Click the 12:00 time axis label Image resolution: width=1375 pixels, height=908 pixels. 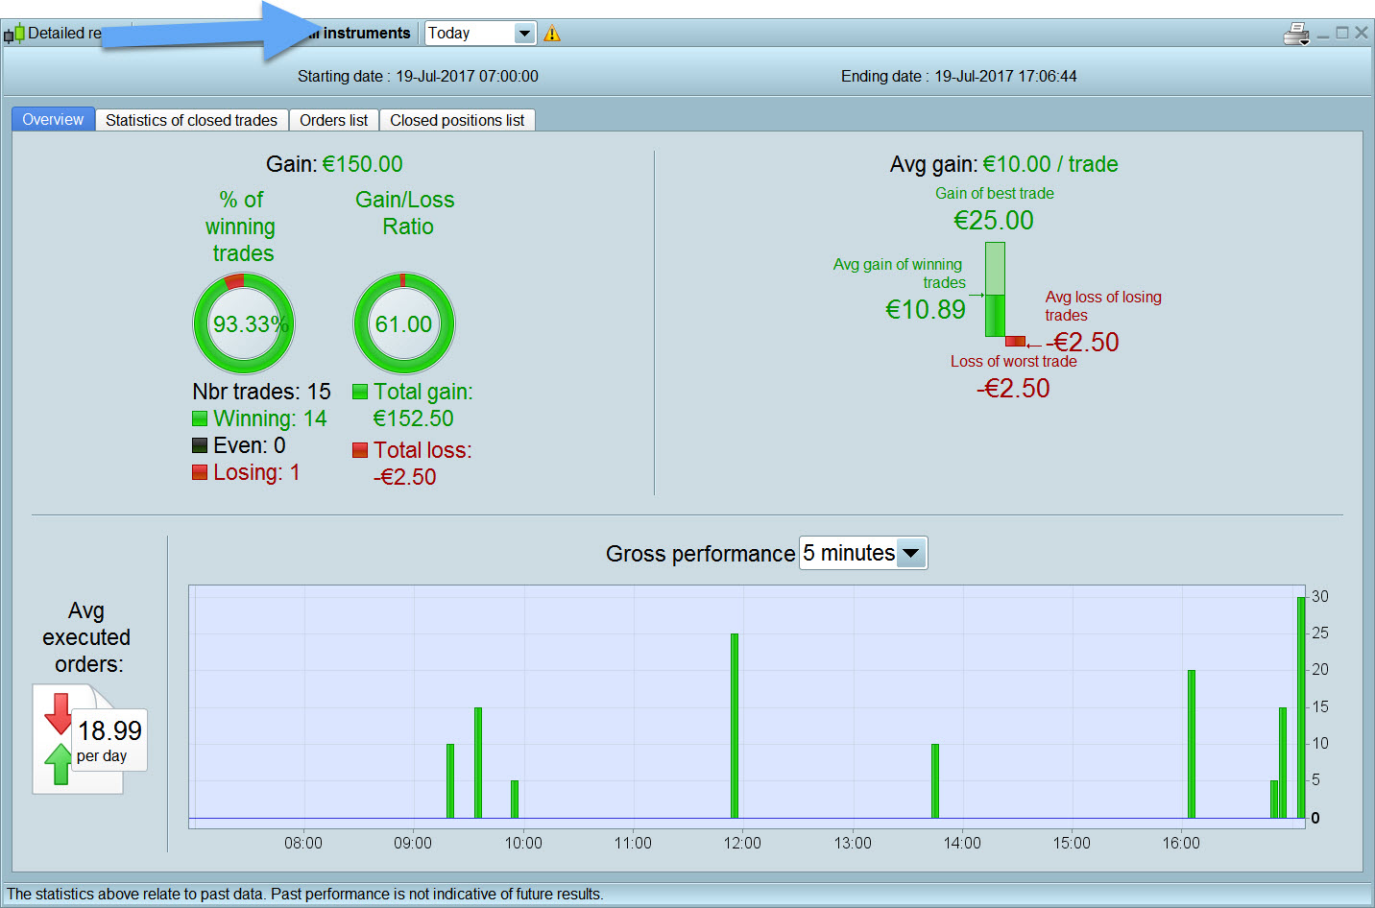[742, 843]
